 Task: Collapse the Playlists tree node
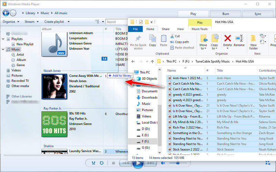[3, 39]
